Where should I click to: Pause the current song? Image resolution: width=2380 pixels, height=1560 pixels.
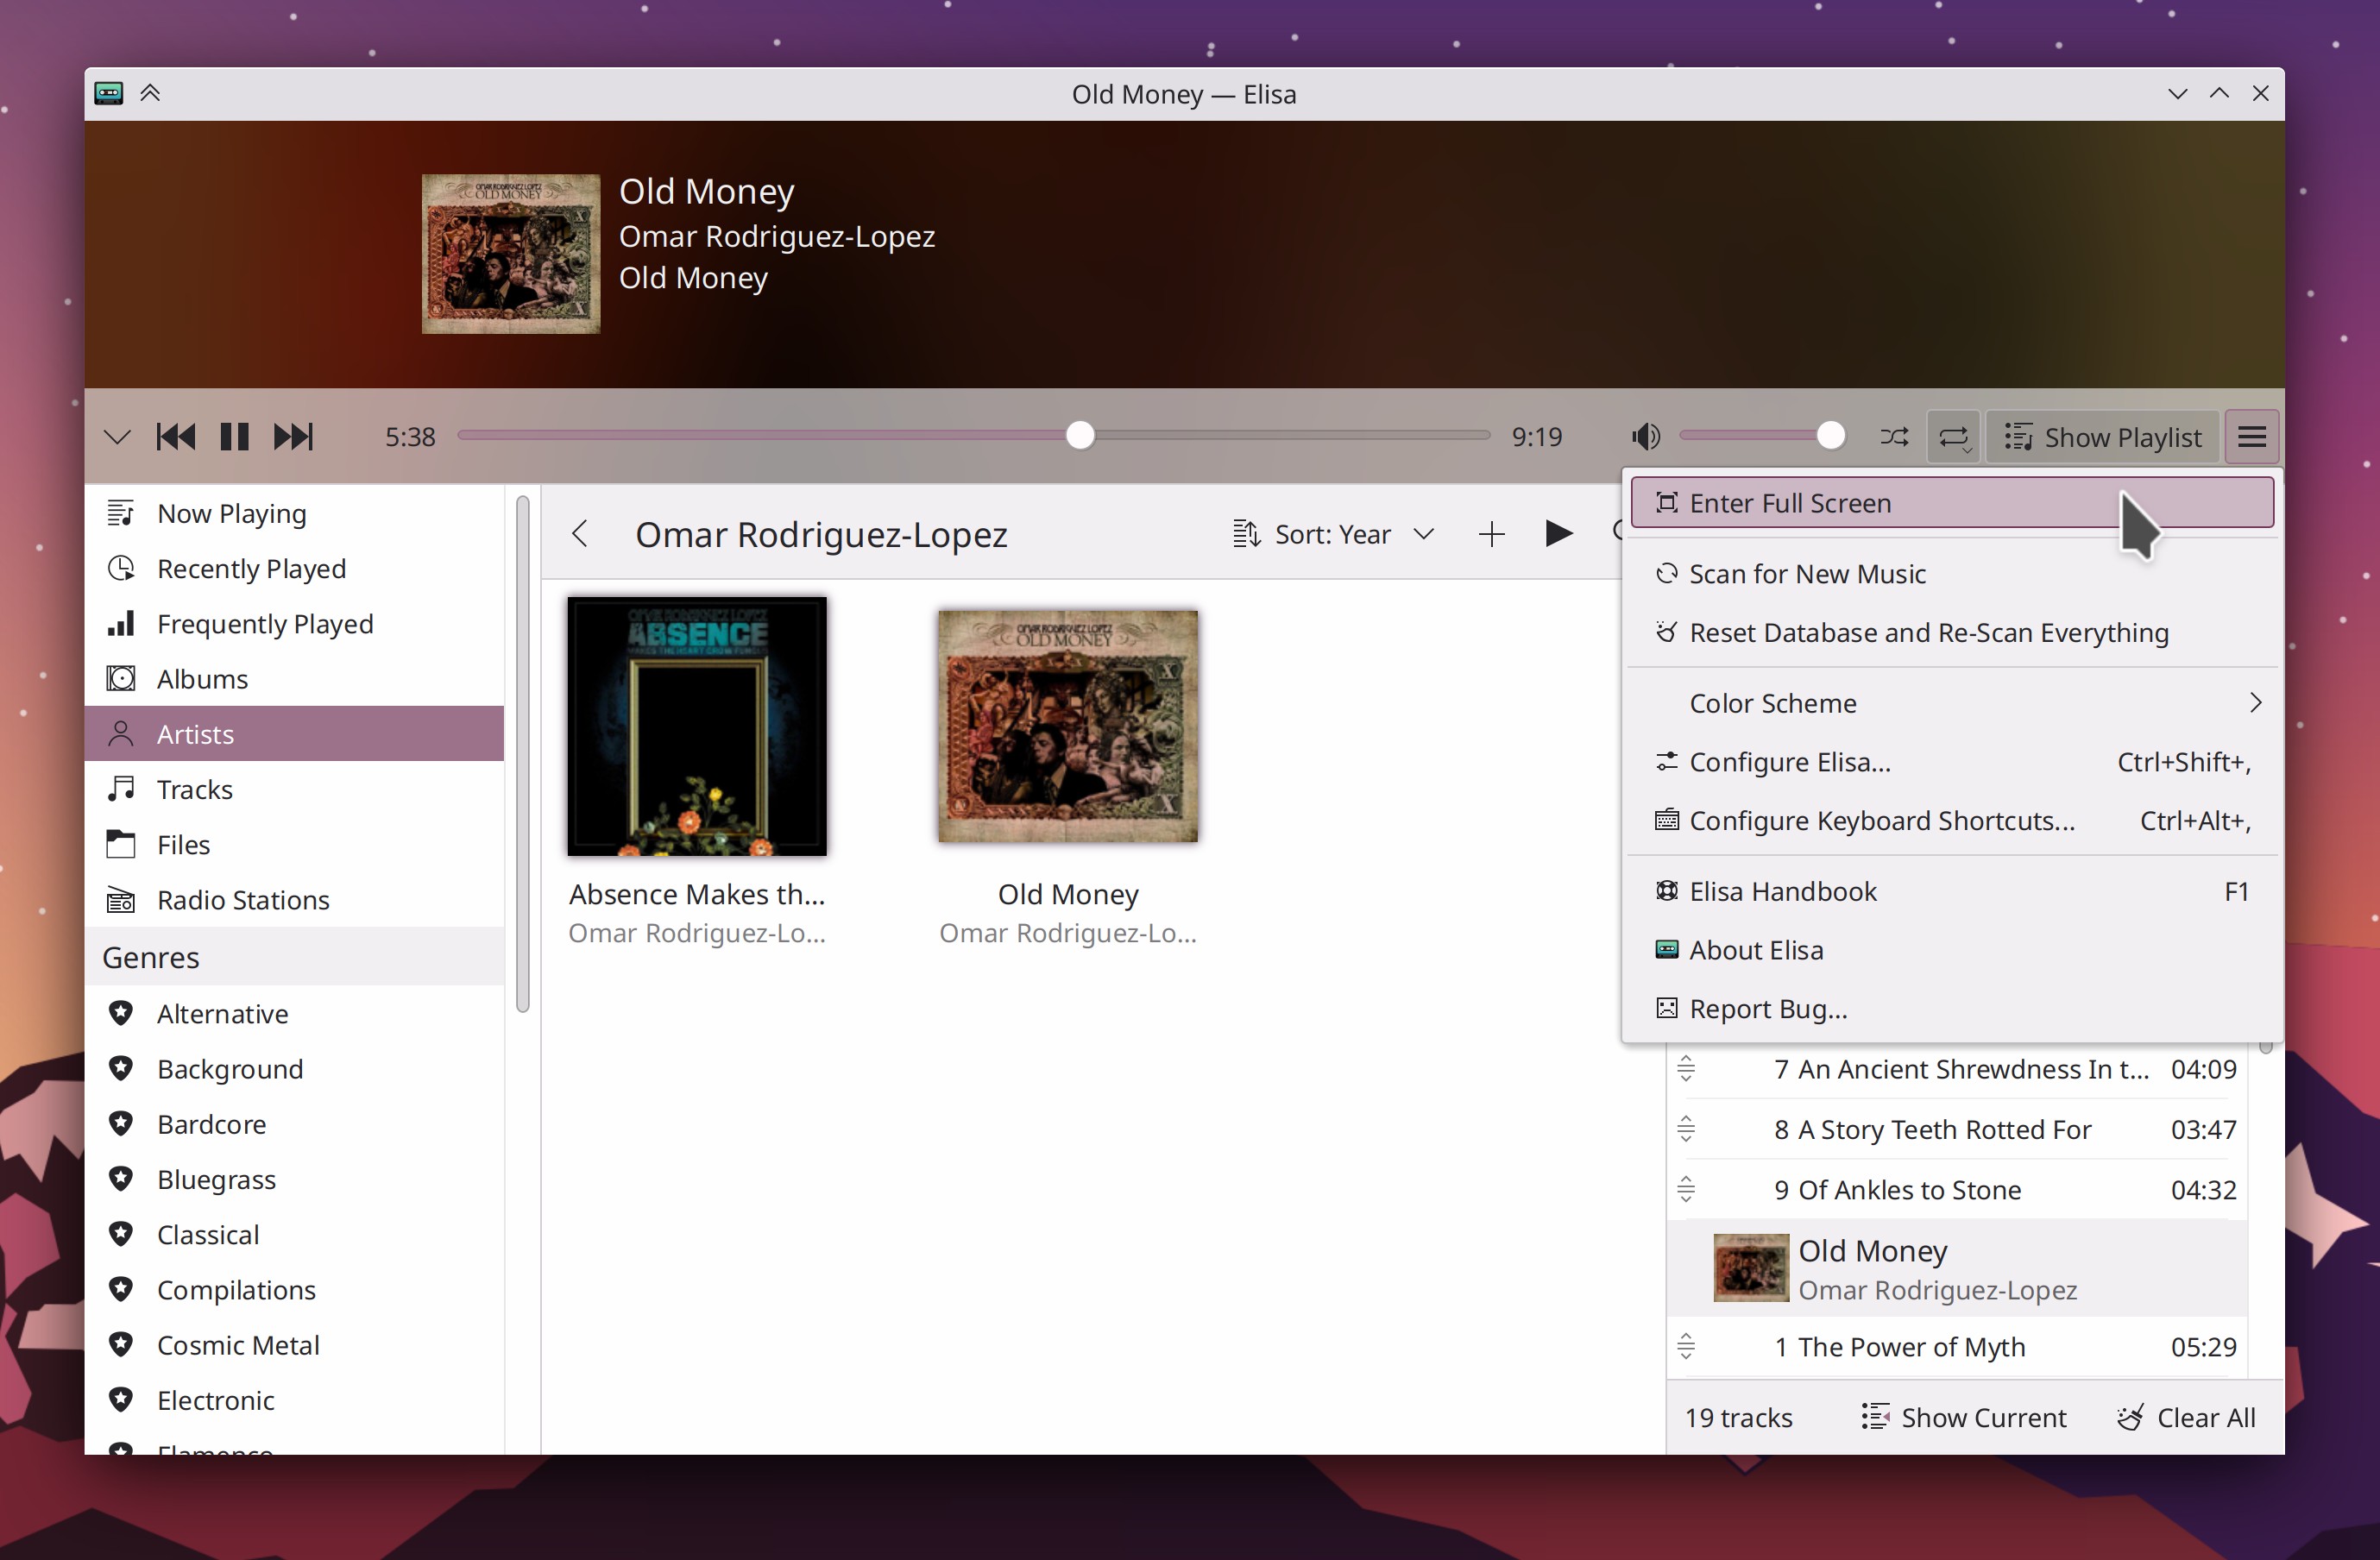click(x=234, y=437)
